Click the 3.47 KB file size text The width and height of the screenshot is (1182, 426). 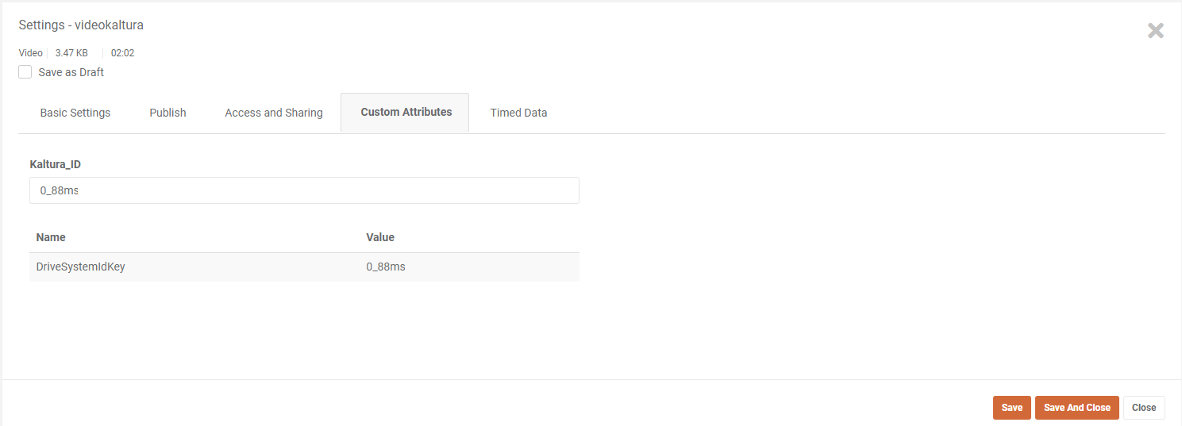71,53
